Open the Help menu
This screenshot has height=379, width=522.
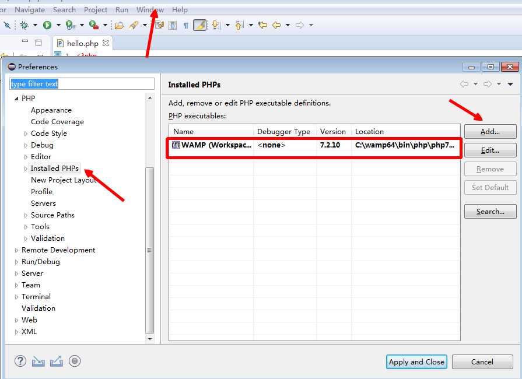tap(180, 10)
